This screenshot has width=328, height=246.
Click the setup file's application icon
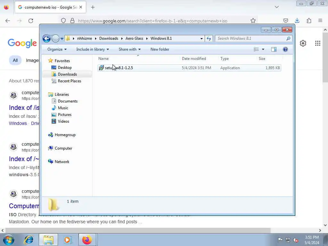click(x=101, y=68)
